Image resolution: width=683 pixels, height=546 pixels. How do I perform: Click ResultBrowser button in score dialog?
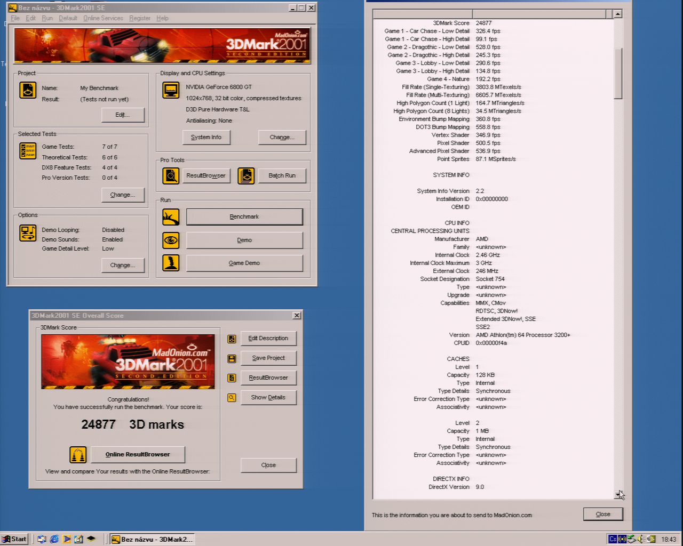coord(268,378)
